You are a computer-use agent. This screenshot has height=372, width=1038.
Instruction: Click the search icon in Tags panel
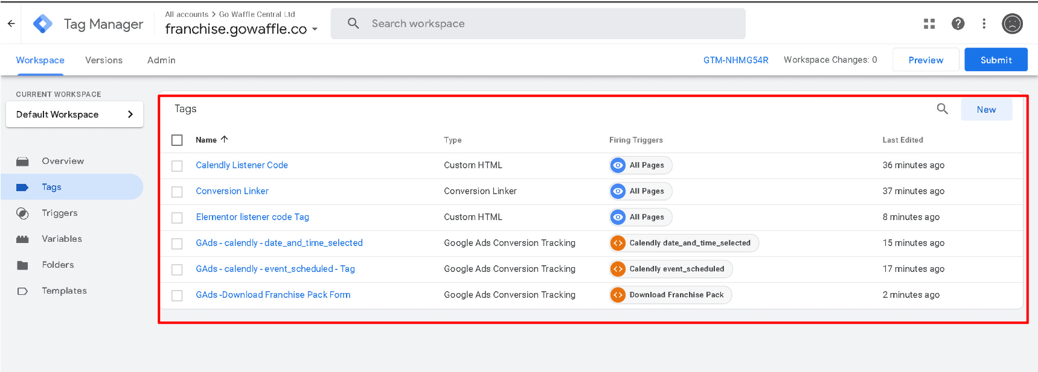point(942,109)
